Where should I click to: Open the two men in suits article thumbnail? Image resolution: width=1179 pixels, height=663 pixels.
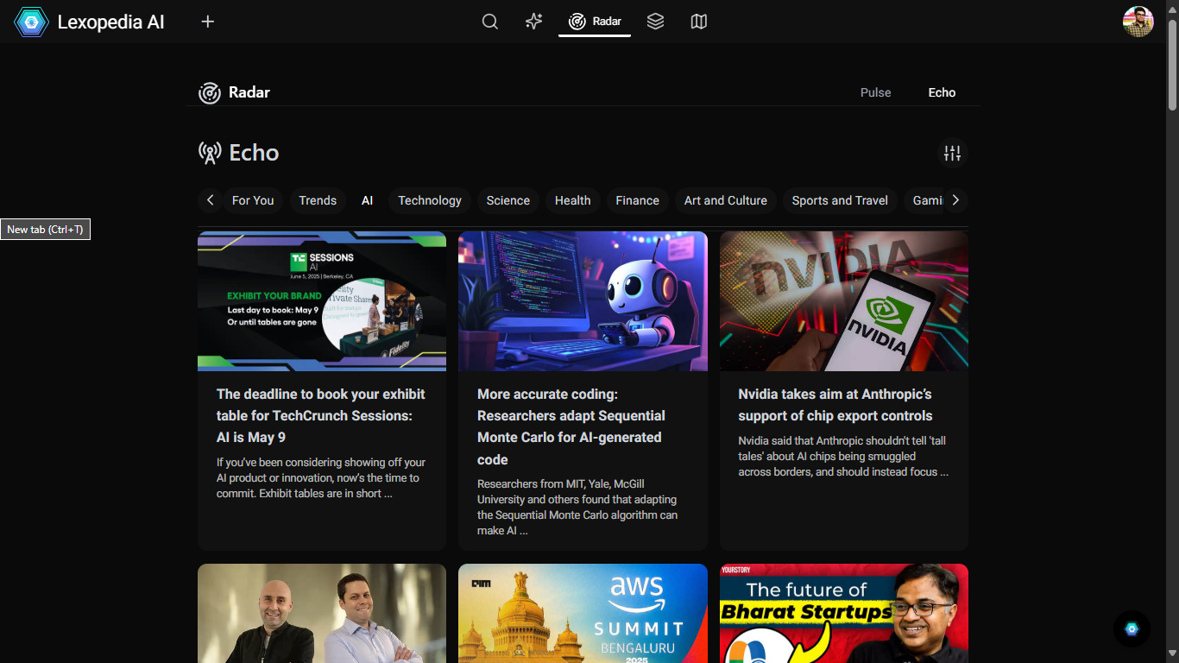pos(322,613)
